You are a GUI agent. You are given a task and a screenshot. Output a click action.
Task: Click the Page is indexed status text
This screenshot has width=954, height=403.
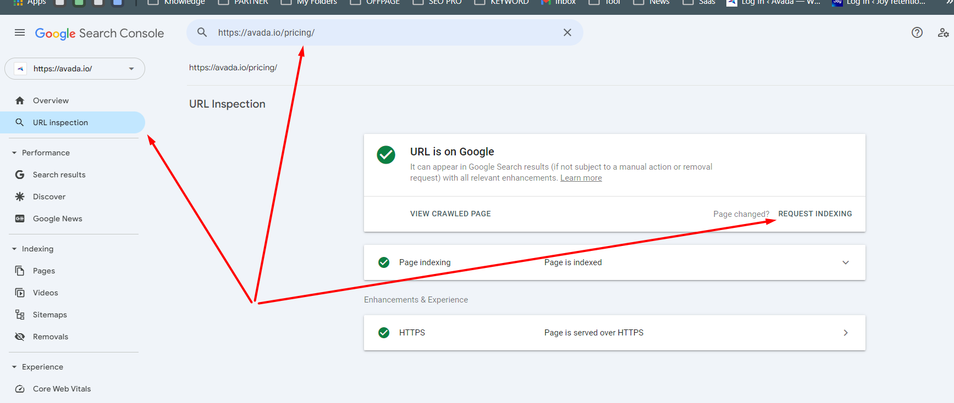pyautogui.click(x=573, y=262)
